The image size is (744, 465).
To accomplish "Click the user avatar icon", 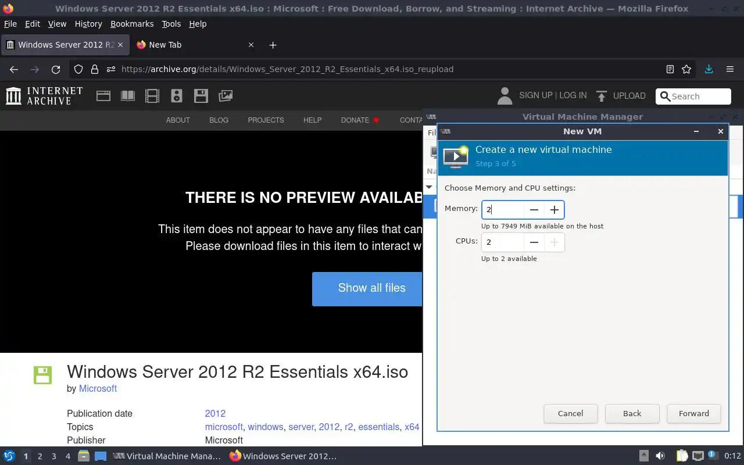I will pos(505,96).
